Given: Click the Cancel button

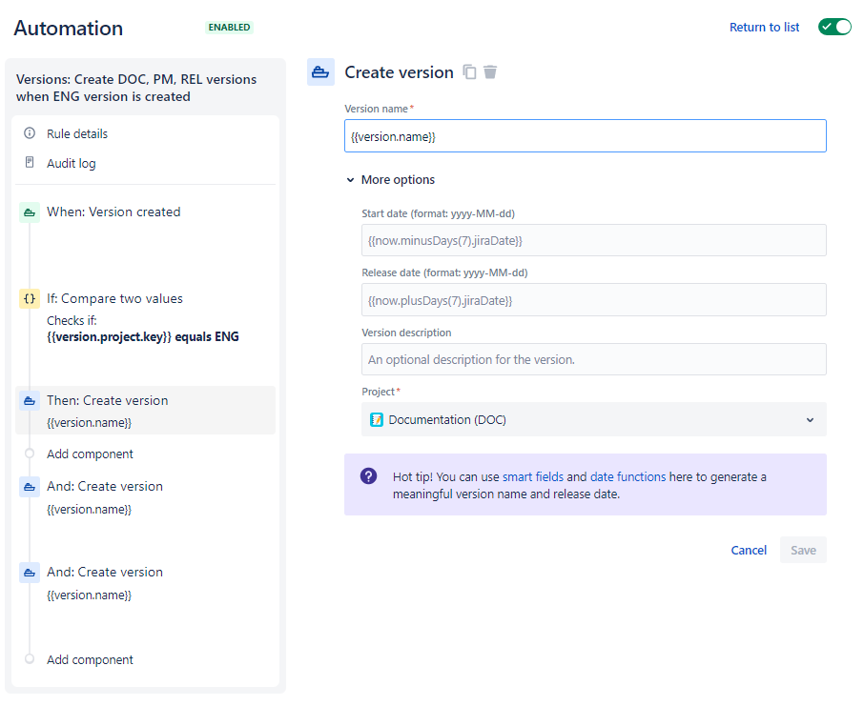Looking at the screenshot, I should click(749, 550).
